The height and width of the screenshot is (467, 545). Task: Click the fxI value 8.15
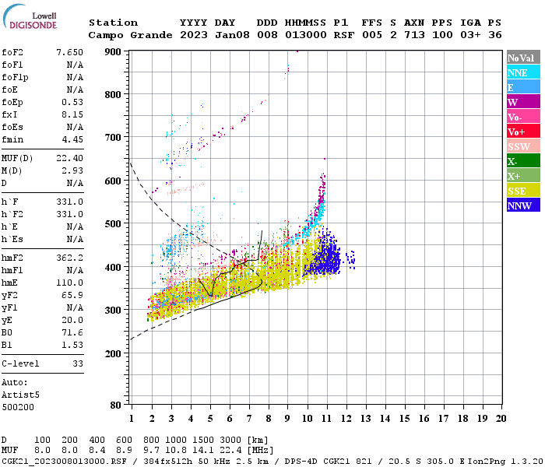(72, 114)
